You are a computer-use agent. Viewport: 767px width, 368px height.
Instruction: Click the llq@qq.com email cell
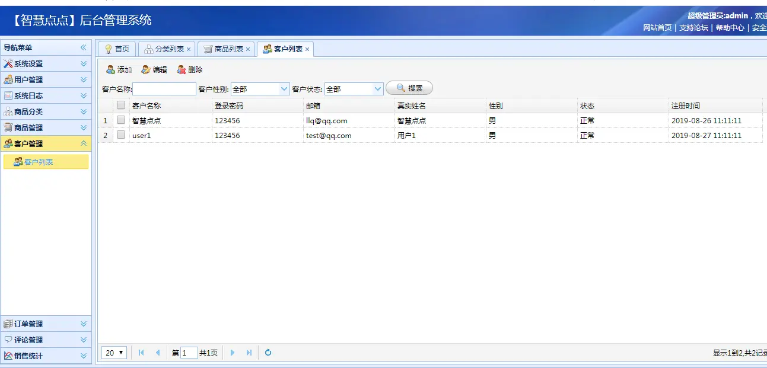click(x=349, y=120)
